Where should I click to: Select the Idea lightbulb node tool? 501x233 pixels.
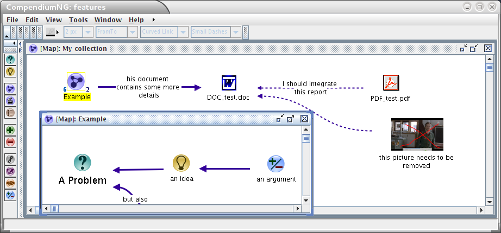coord(10,72)
